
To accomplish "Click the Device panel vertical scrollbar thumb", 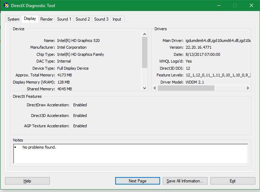I will [144, 52].
